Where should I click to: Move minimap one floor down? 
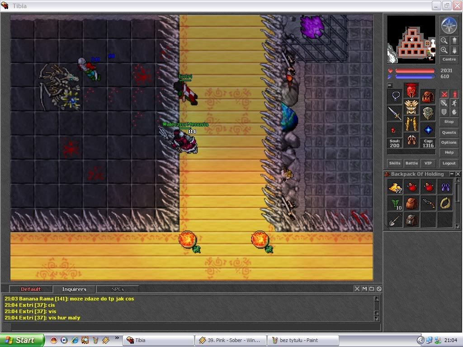pos(454,50)
